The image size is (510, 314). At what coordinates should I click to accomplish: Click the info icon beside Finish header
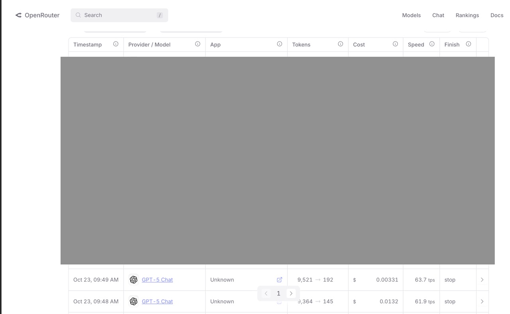[469, 44]
